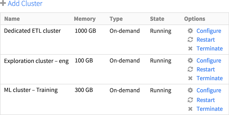Configure the ML cluster – Training
229x115 pixels.
[209, 90]
